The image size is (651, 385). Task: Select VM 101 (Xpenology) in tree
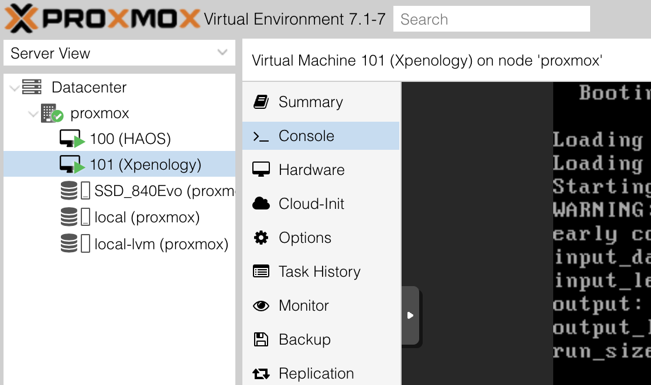coord(119,164)
